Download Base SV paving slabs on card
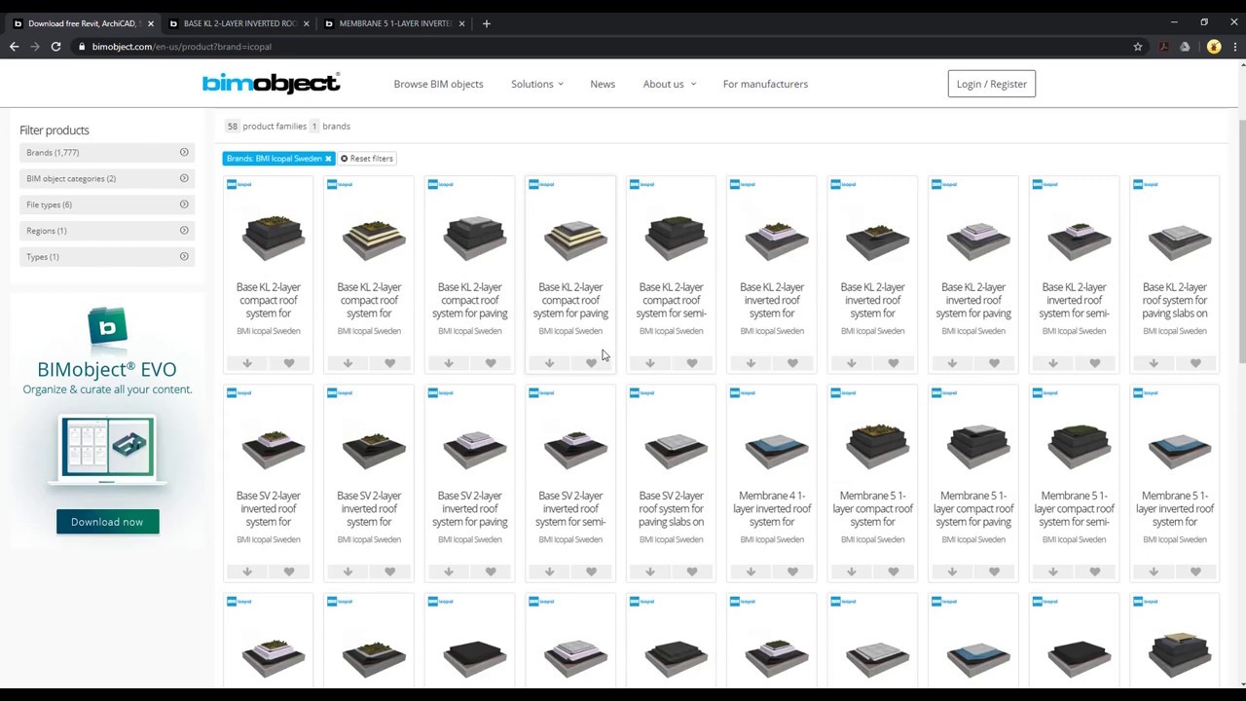The height and width of the screenshot is (701, 1246). pos(650,572)
